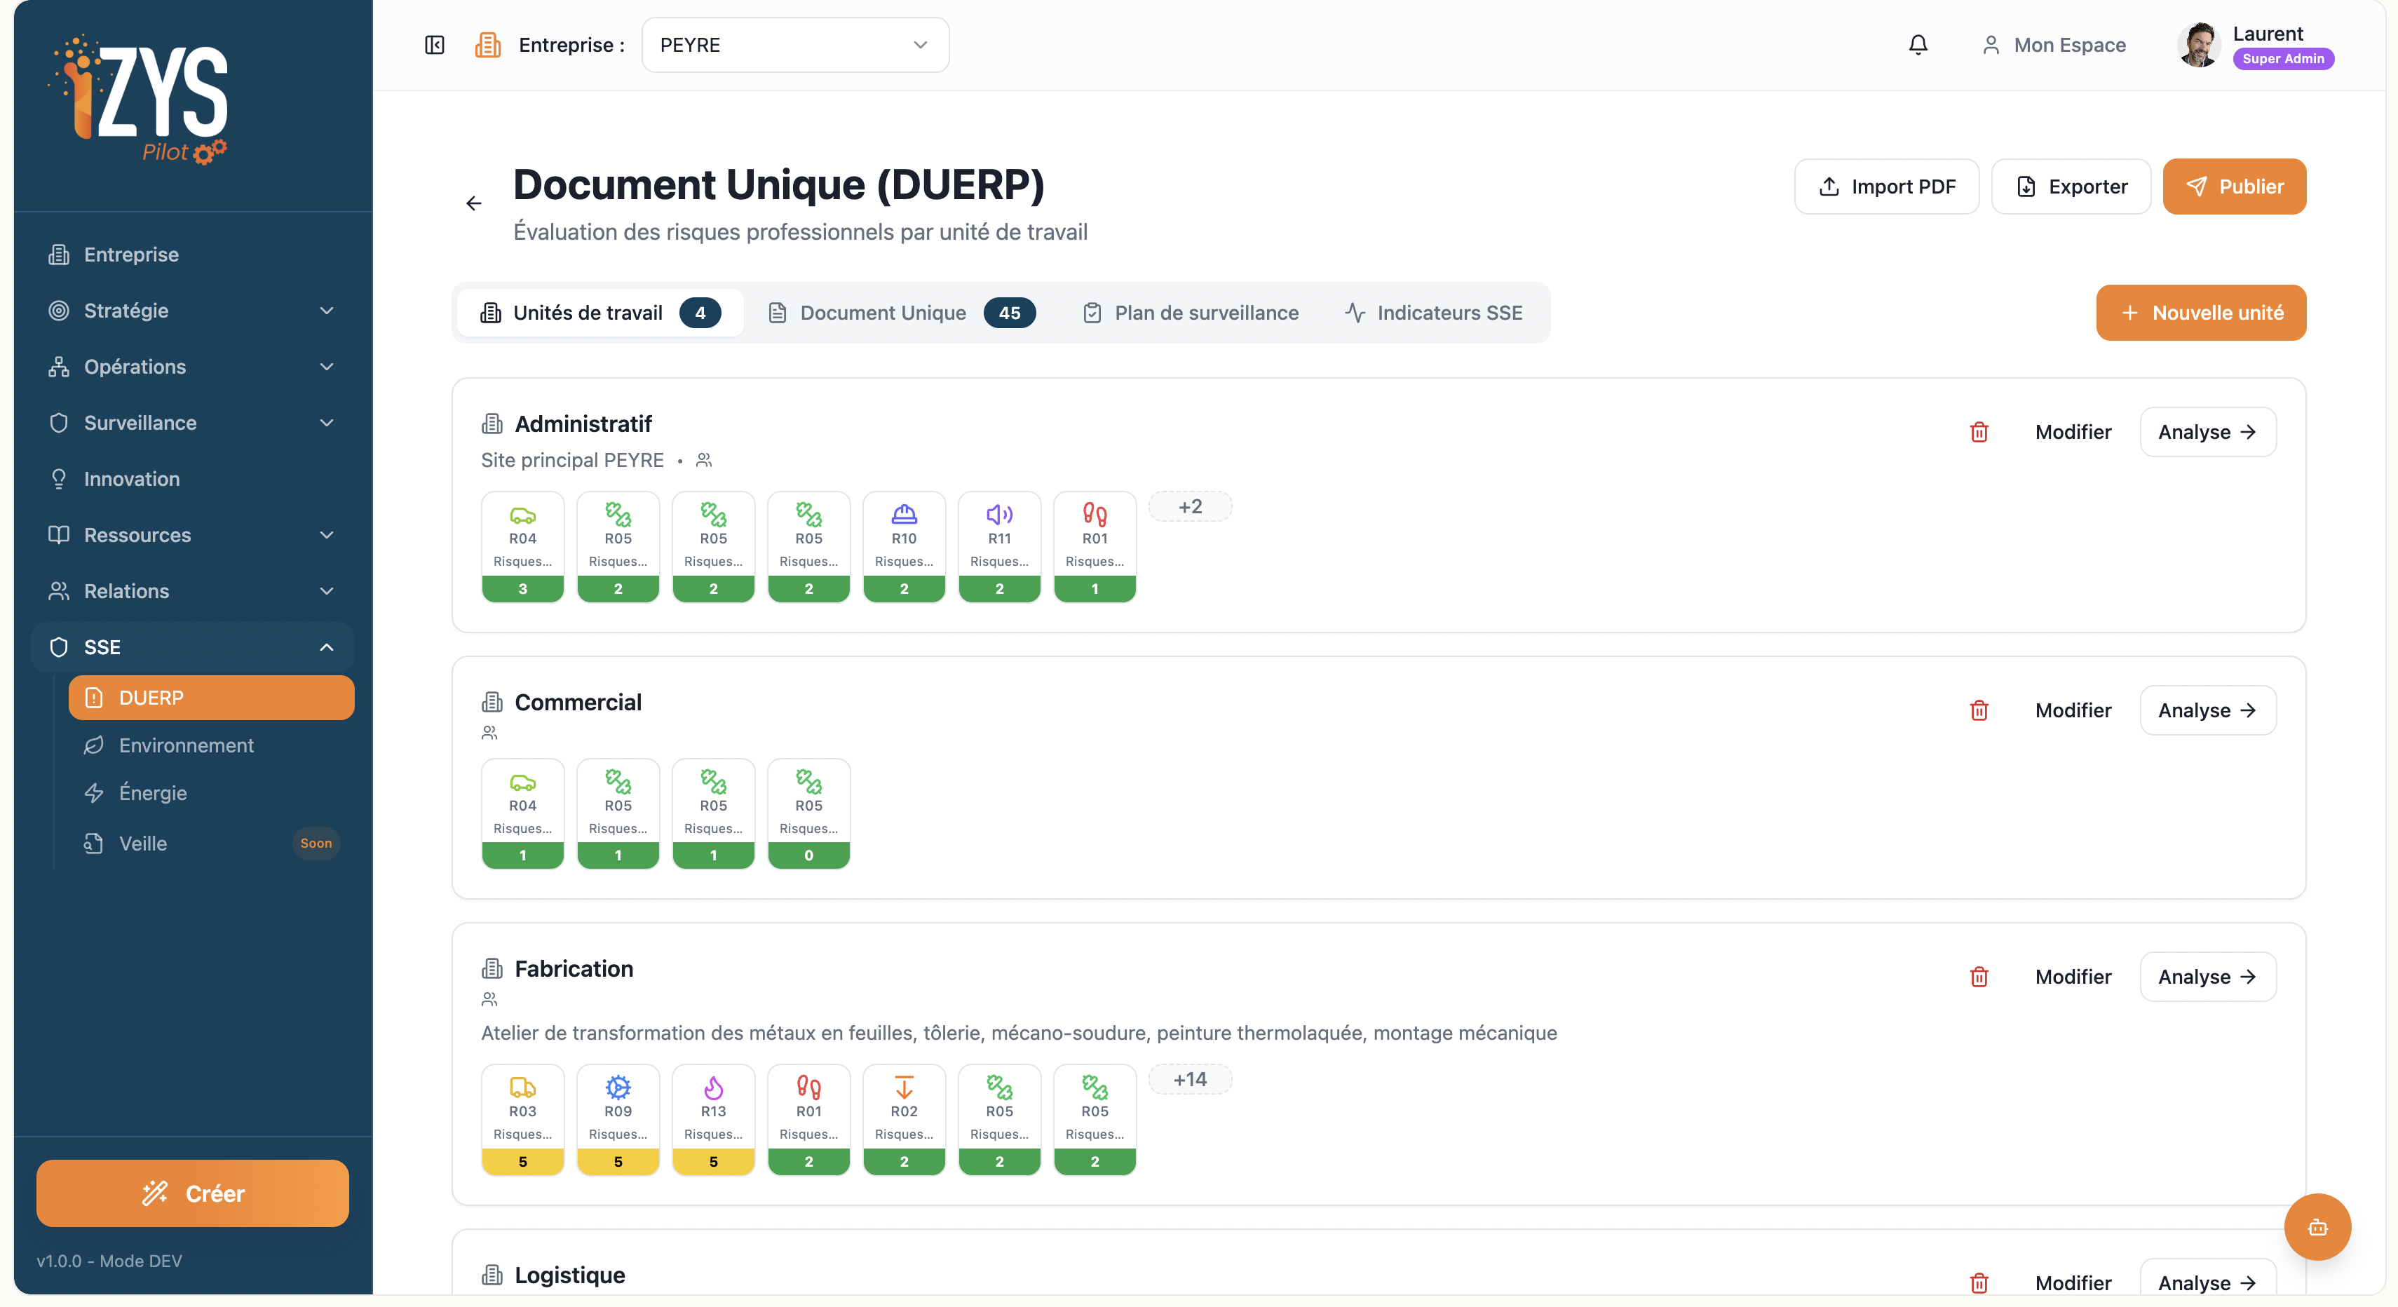Switch to the Plan de surveillance tab
Screen dimensions: 2398x1307
1191,313
